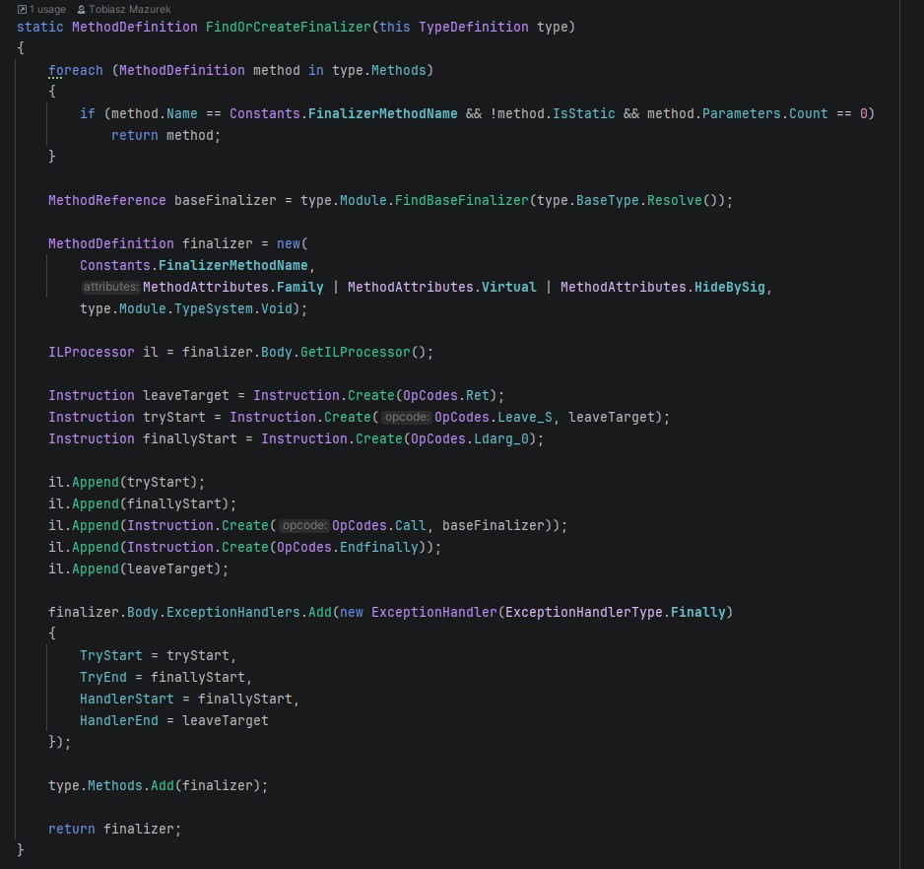Click the GetILProcessor method call
This screenshot has width=924, height=869.
(x=355, y=353)
